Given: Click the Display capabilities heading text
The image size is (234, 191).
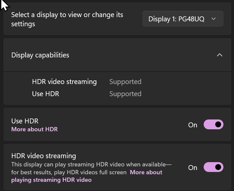Looking at the screenshot, I should tap(40, 55).
